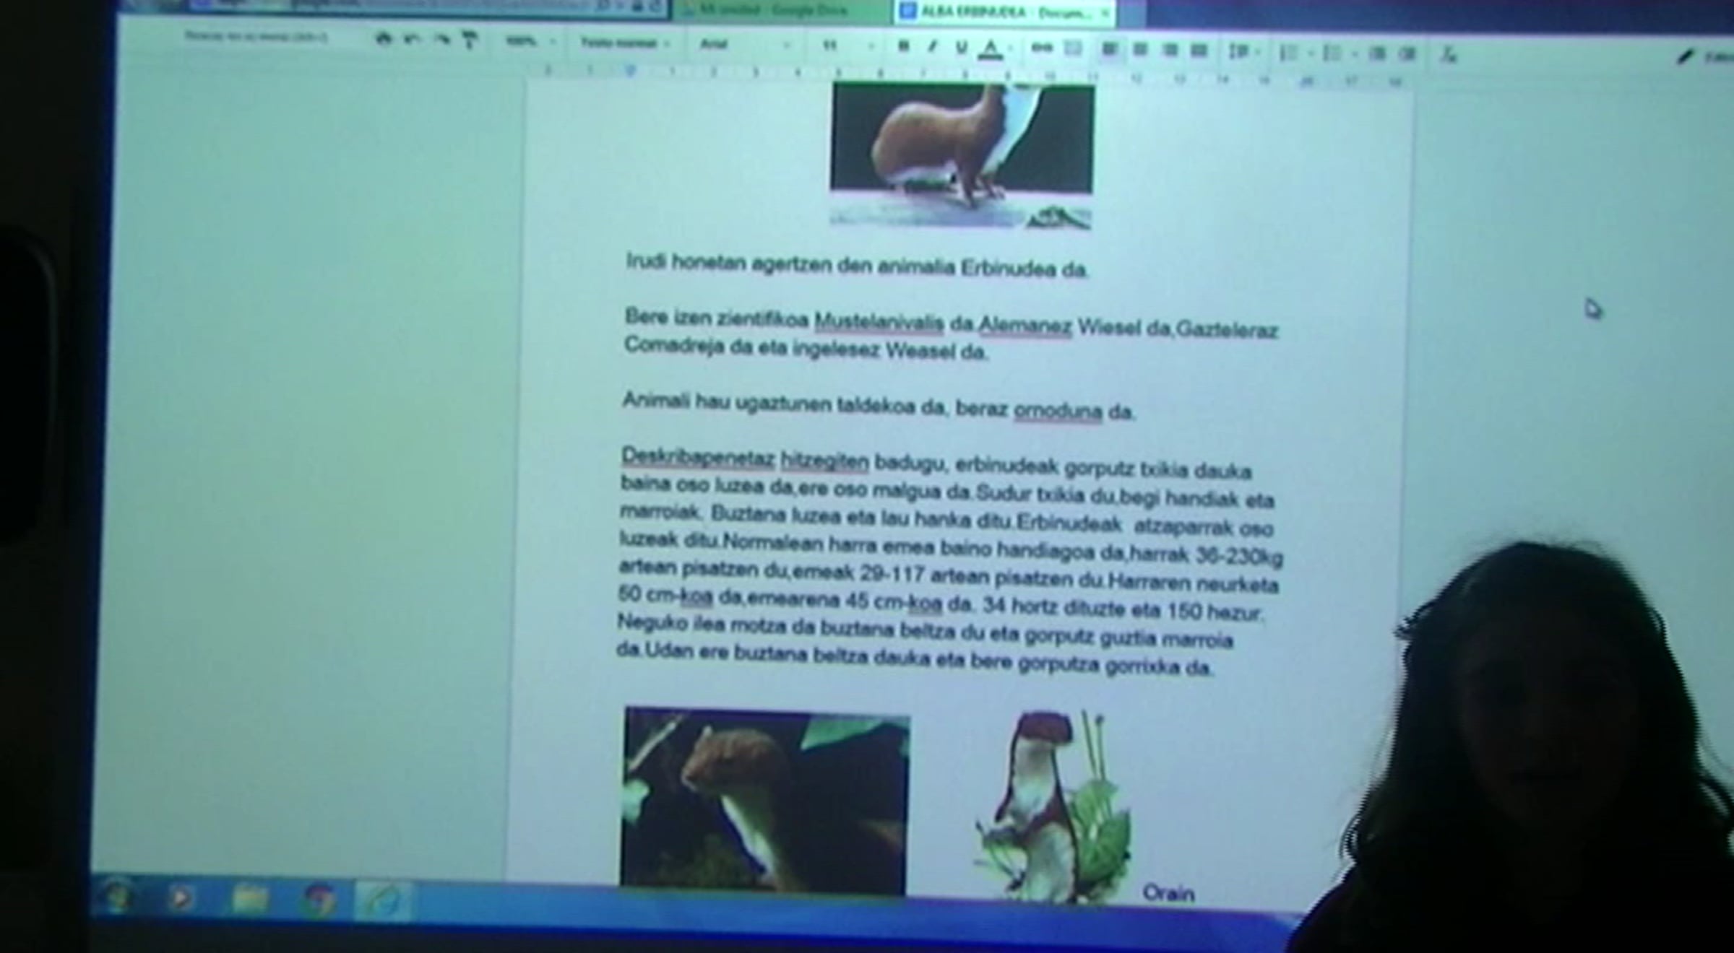
Task: Click the highlighted active taskbar app icon
Action: click(384, 901)
